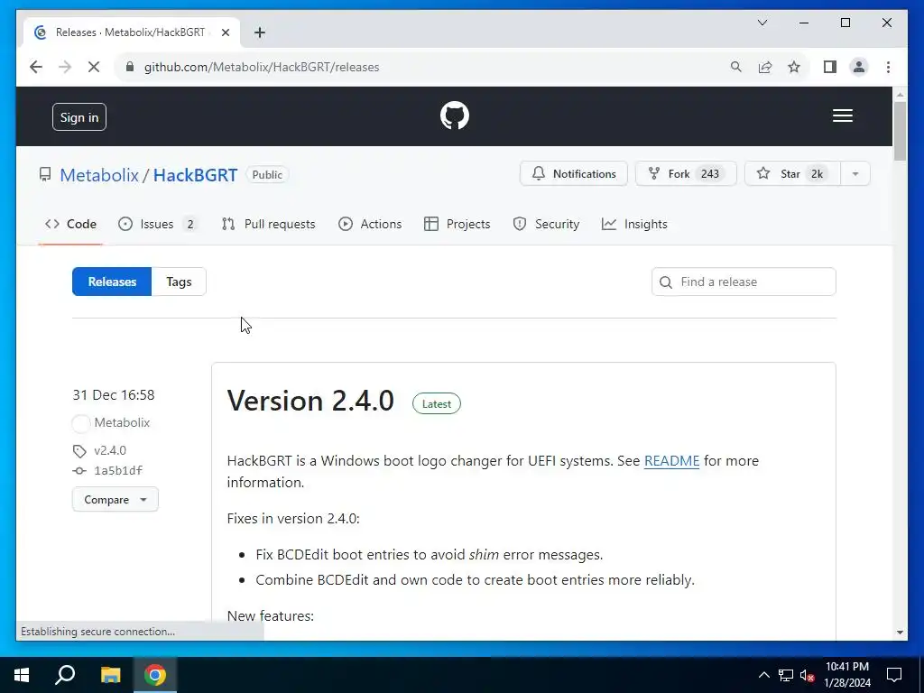Click the browser back arrow

tap(36, 67)
